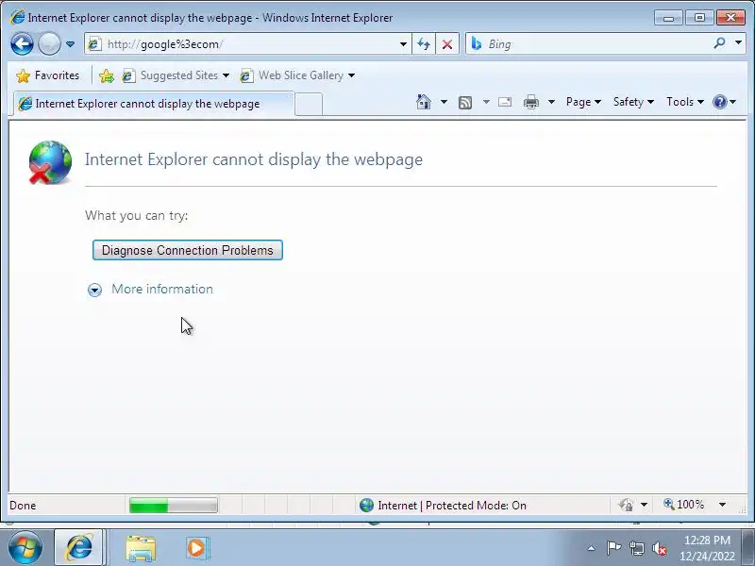
Task: Click the taskbar clock 12:28 PM
Action: pyautogui.click(x=707, y=540)
